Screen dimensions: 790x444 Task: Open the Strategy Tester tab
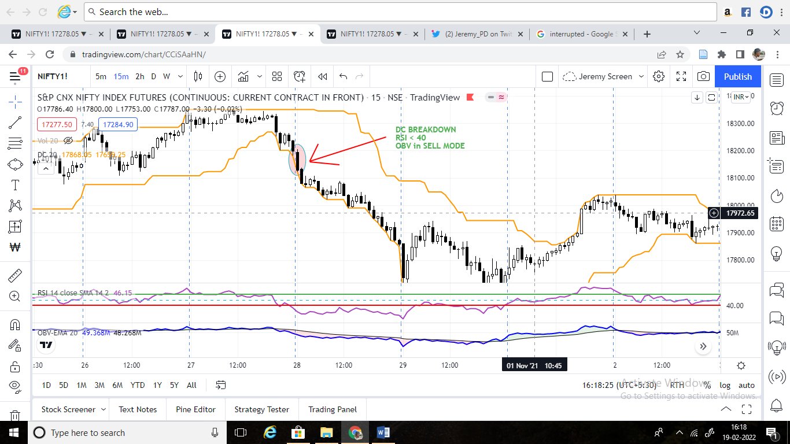click(261, 409)
